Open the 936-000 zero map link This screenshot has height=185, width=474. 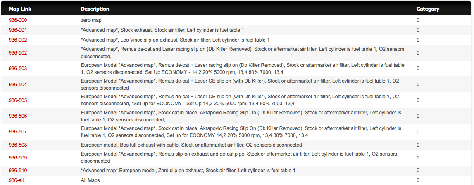pyautogui.click(x=18, y=20)
